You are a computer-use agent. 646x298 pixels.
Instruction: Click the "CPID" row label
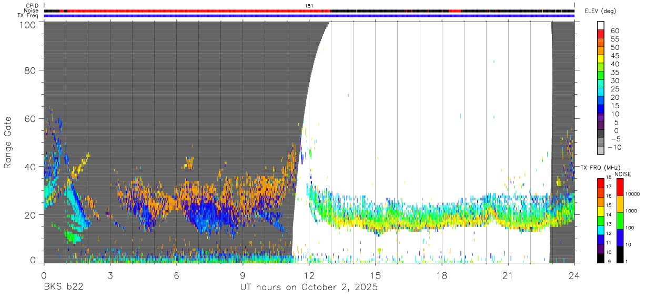[32, 6]
